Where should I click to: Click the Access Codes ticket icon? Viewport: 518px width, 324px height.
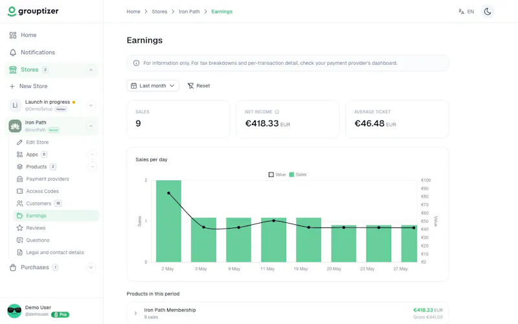(19, 191)
